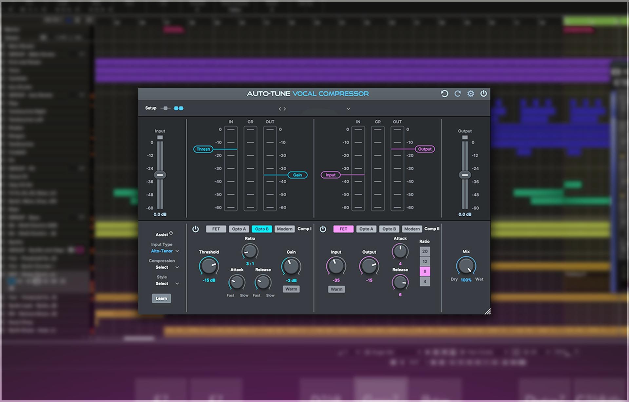Click the -15 dB Threshold value
This screenshot has width=629, height=402.
tap(209, 280)
